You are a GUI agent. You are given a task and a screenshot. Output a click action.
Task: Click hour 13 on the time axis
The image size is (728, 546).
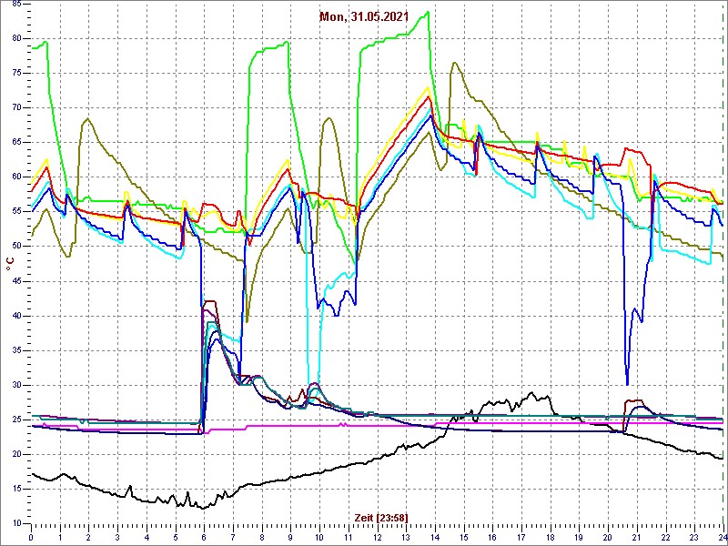pos(406,536)
